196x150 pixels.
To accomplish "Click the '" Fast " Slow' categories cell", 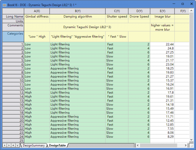I will [x=117, y=37].
